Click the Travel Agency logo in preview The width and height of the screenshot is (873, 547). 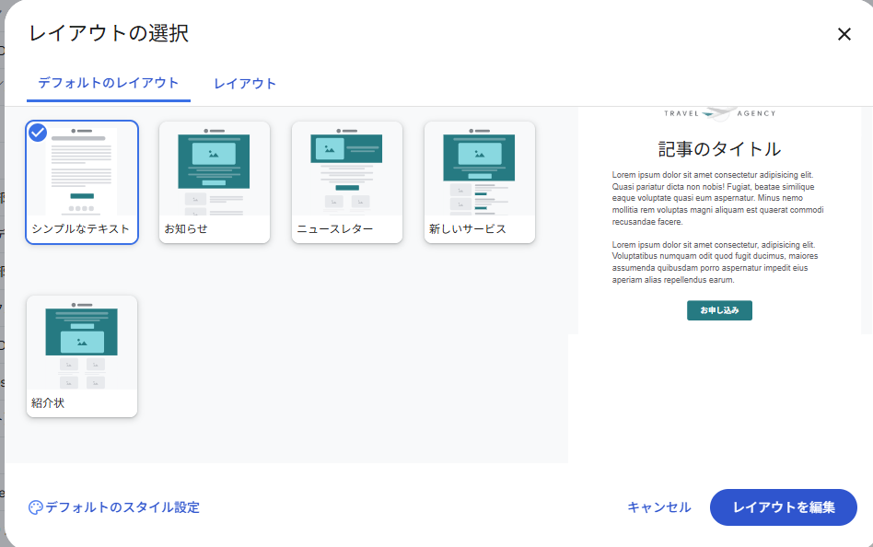point(719,114)
